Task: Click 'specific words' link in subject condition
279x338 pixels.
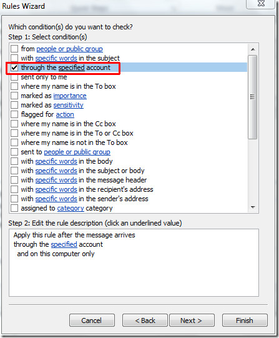Action: point(56,58)
